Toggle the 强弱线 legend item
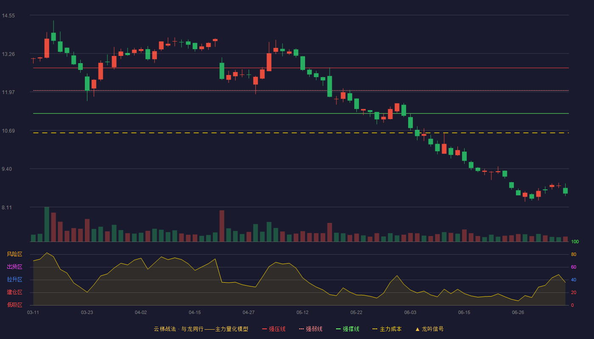 coord(311,329)
